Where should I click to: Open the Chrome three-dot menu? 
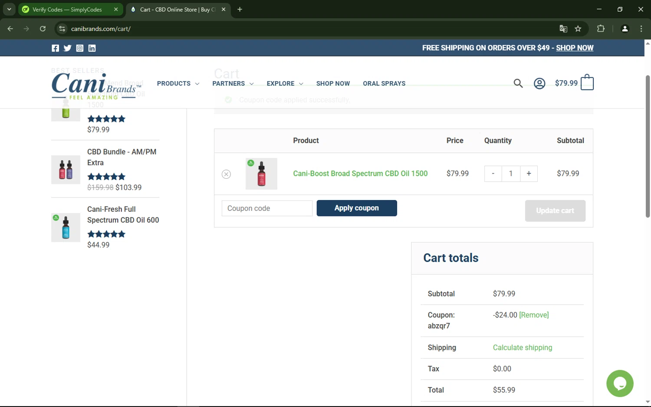pyautogui.click(x=641, y=29)
